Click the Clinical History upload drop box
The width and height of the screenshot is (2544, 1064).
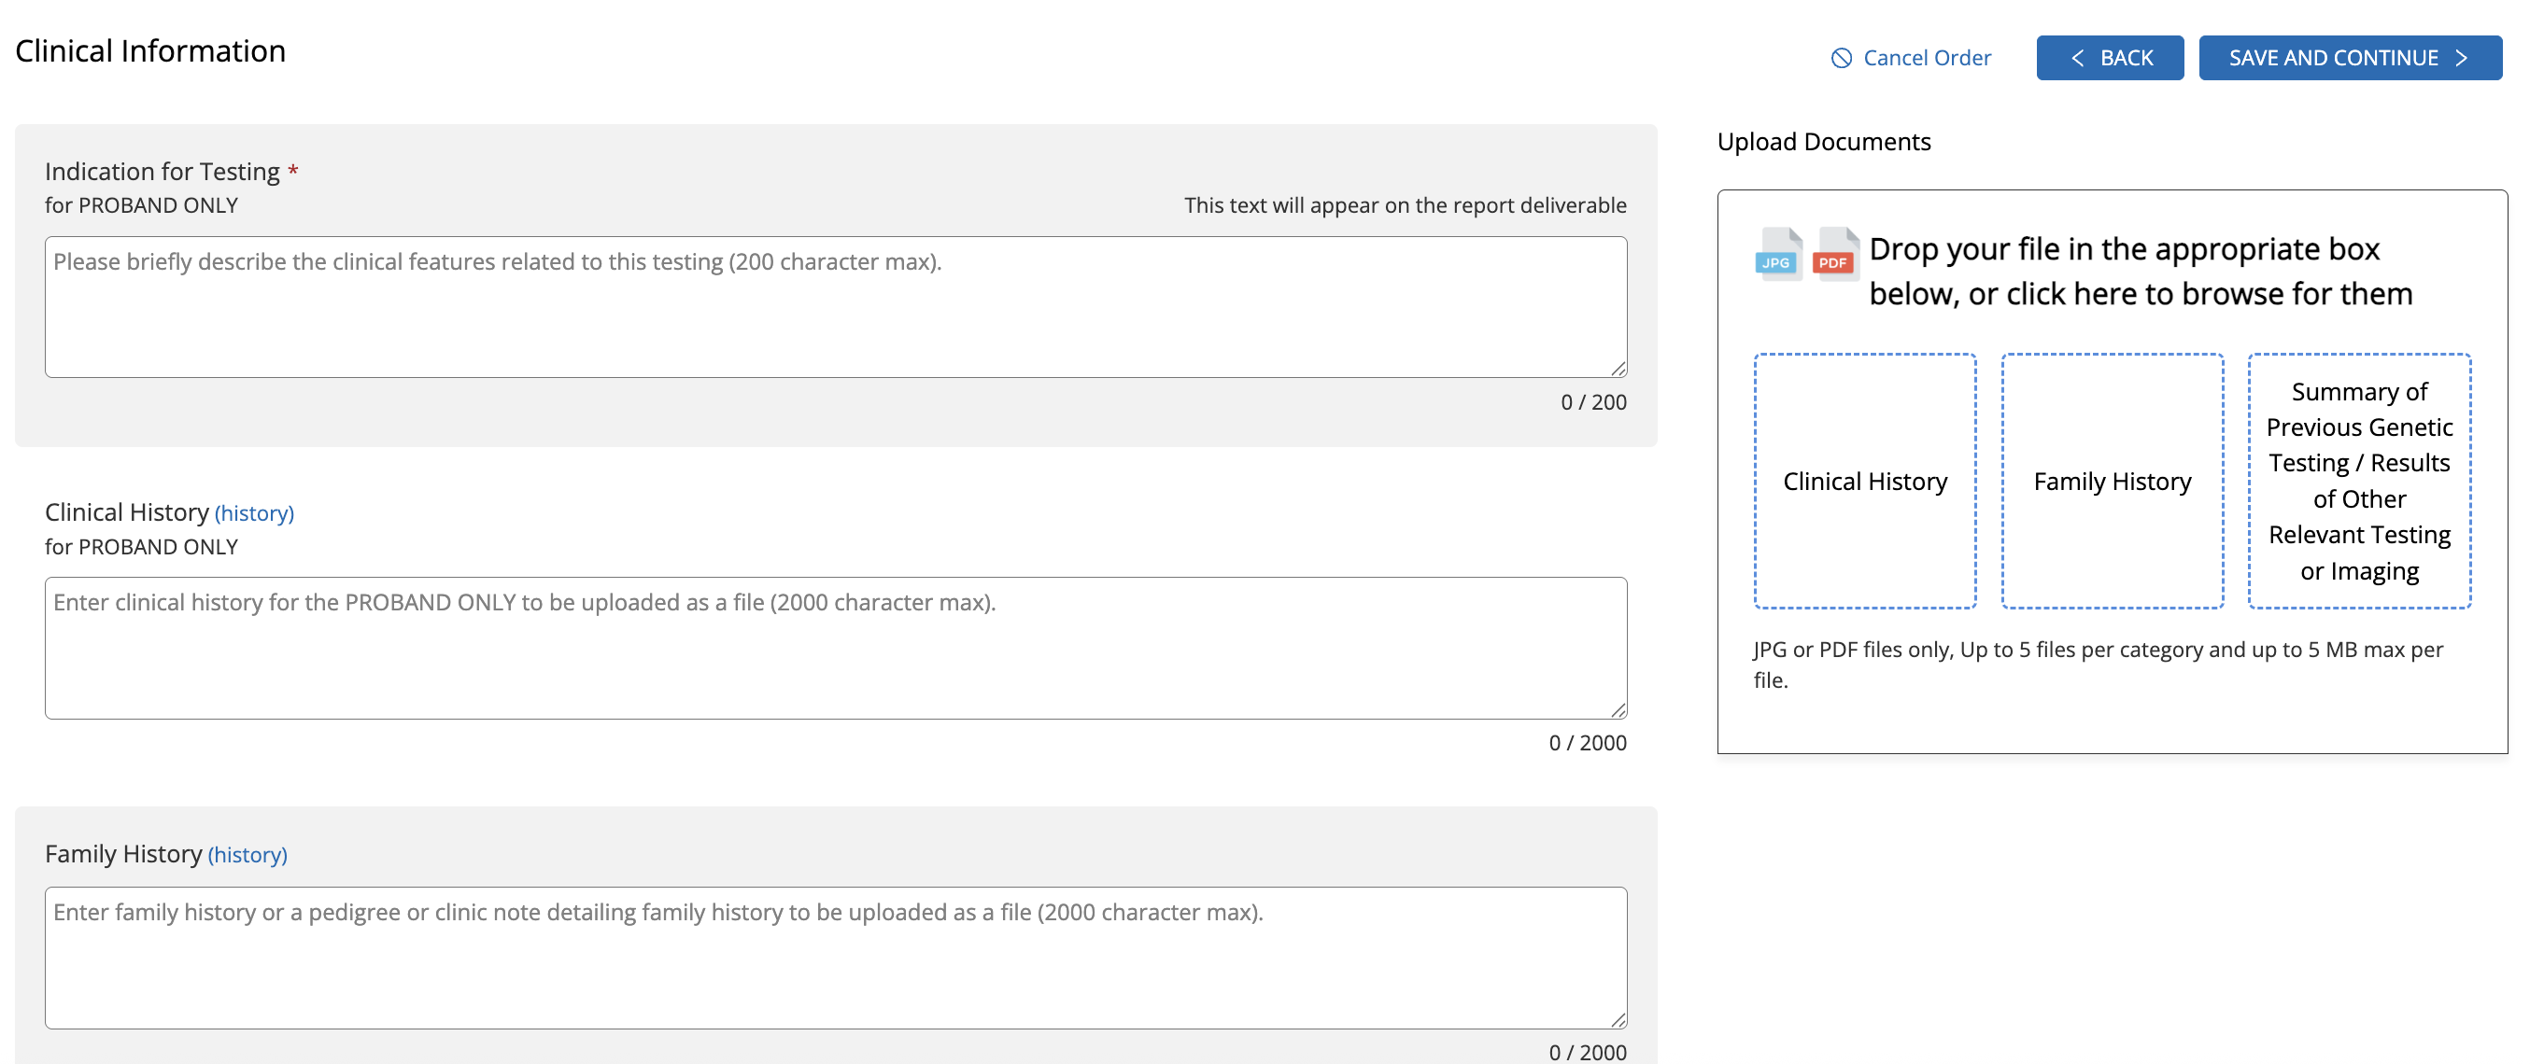(1864, 482)
